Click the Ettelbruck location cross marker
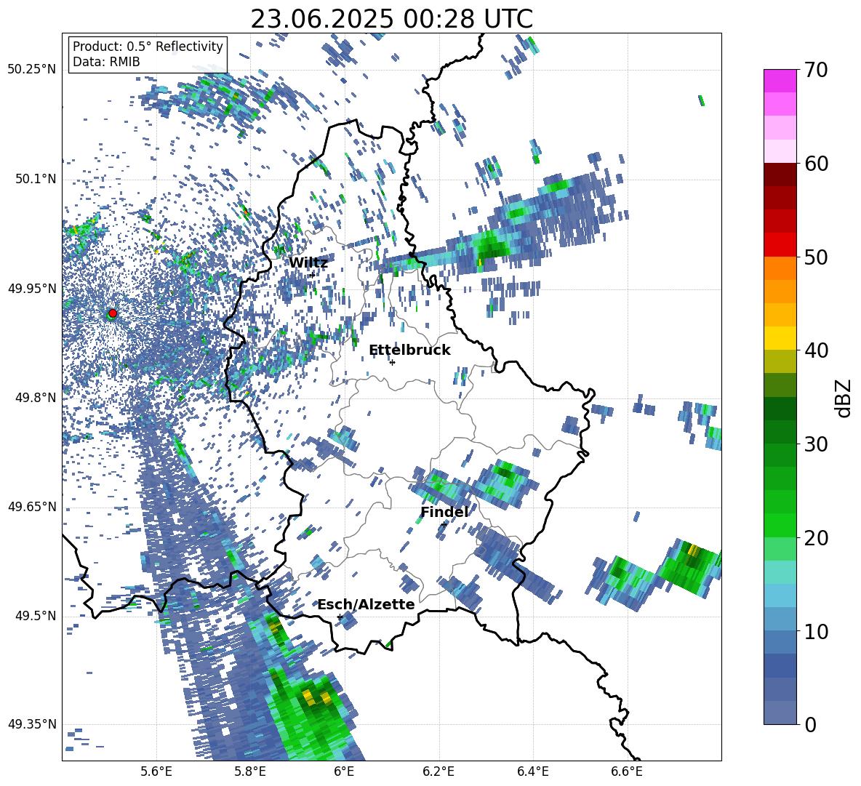The height and width of the screenshot is (786, 861). [392, 362]
